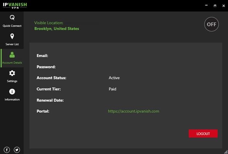Click the Active account status value
228x154 pixels.
114,78
